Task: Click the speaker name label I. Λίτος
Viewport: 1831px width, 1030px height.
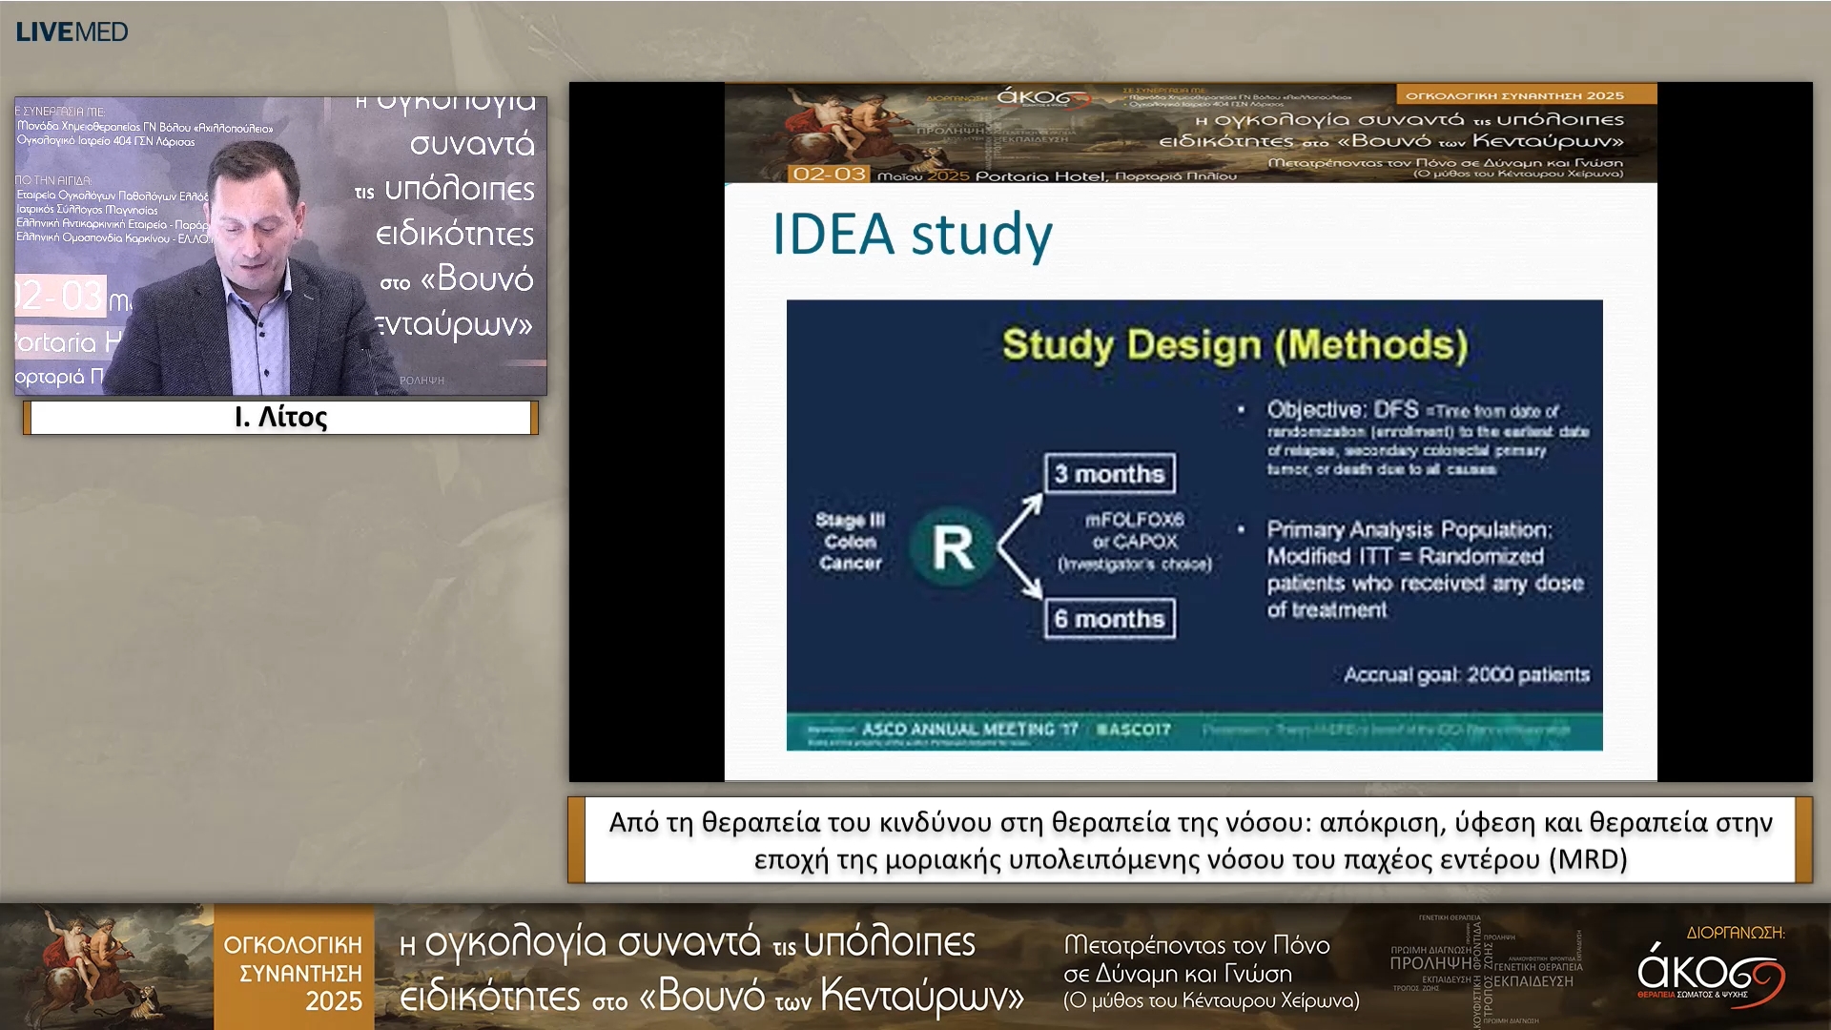Action: click(280, 418)
